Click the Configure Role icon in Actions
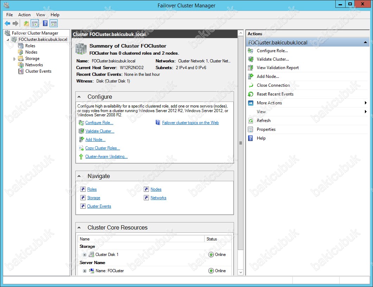 pos(251,51)
